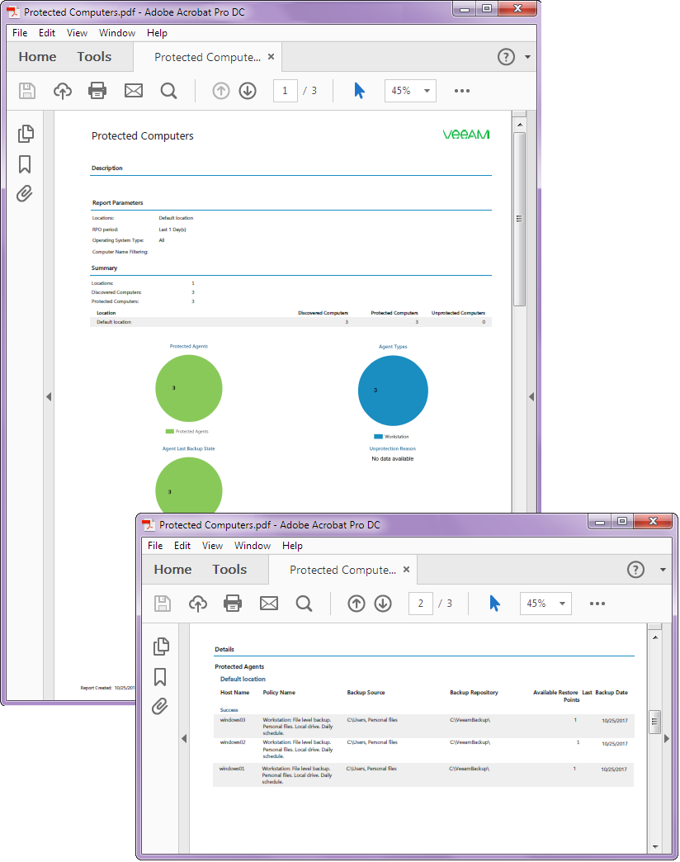This screenshot has width=680, height=862.
Task: Open 45% zoom dropdown in front window
Action: click(x=545, y=604)
